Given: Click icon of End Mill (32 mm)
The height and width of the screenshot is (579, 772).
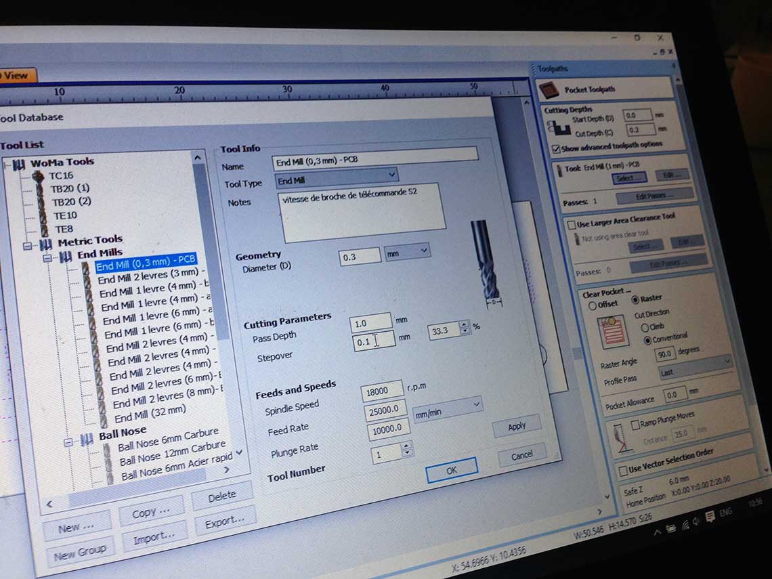Looking at the screenshot, I should tap(104, 421).
